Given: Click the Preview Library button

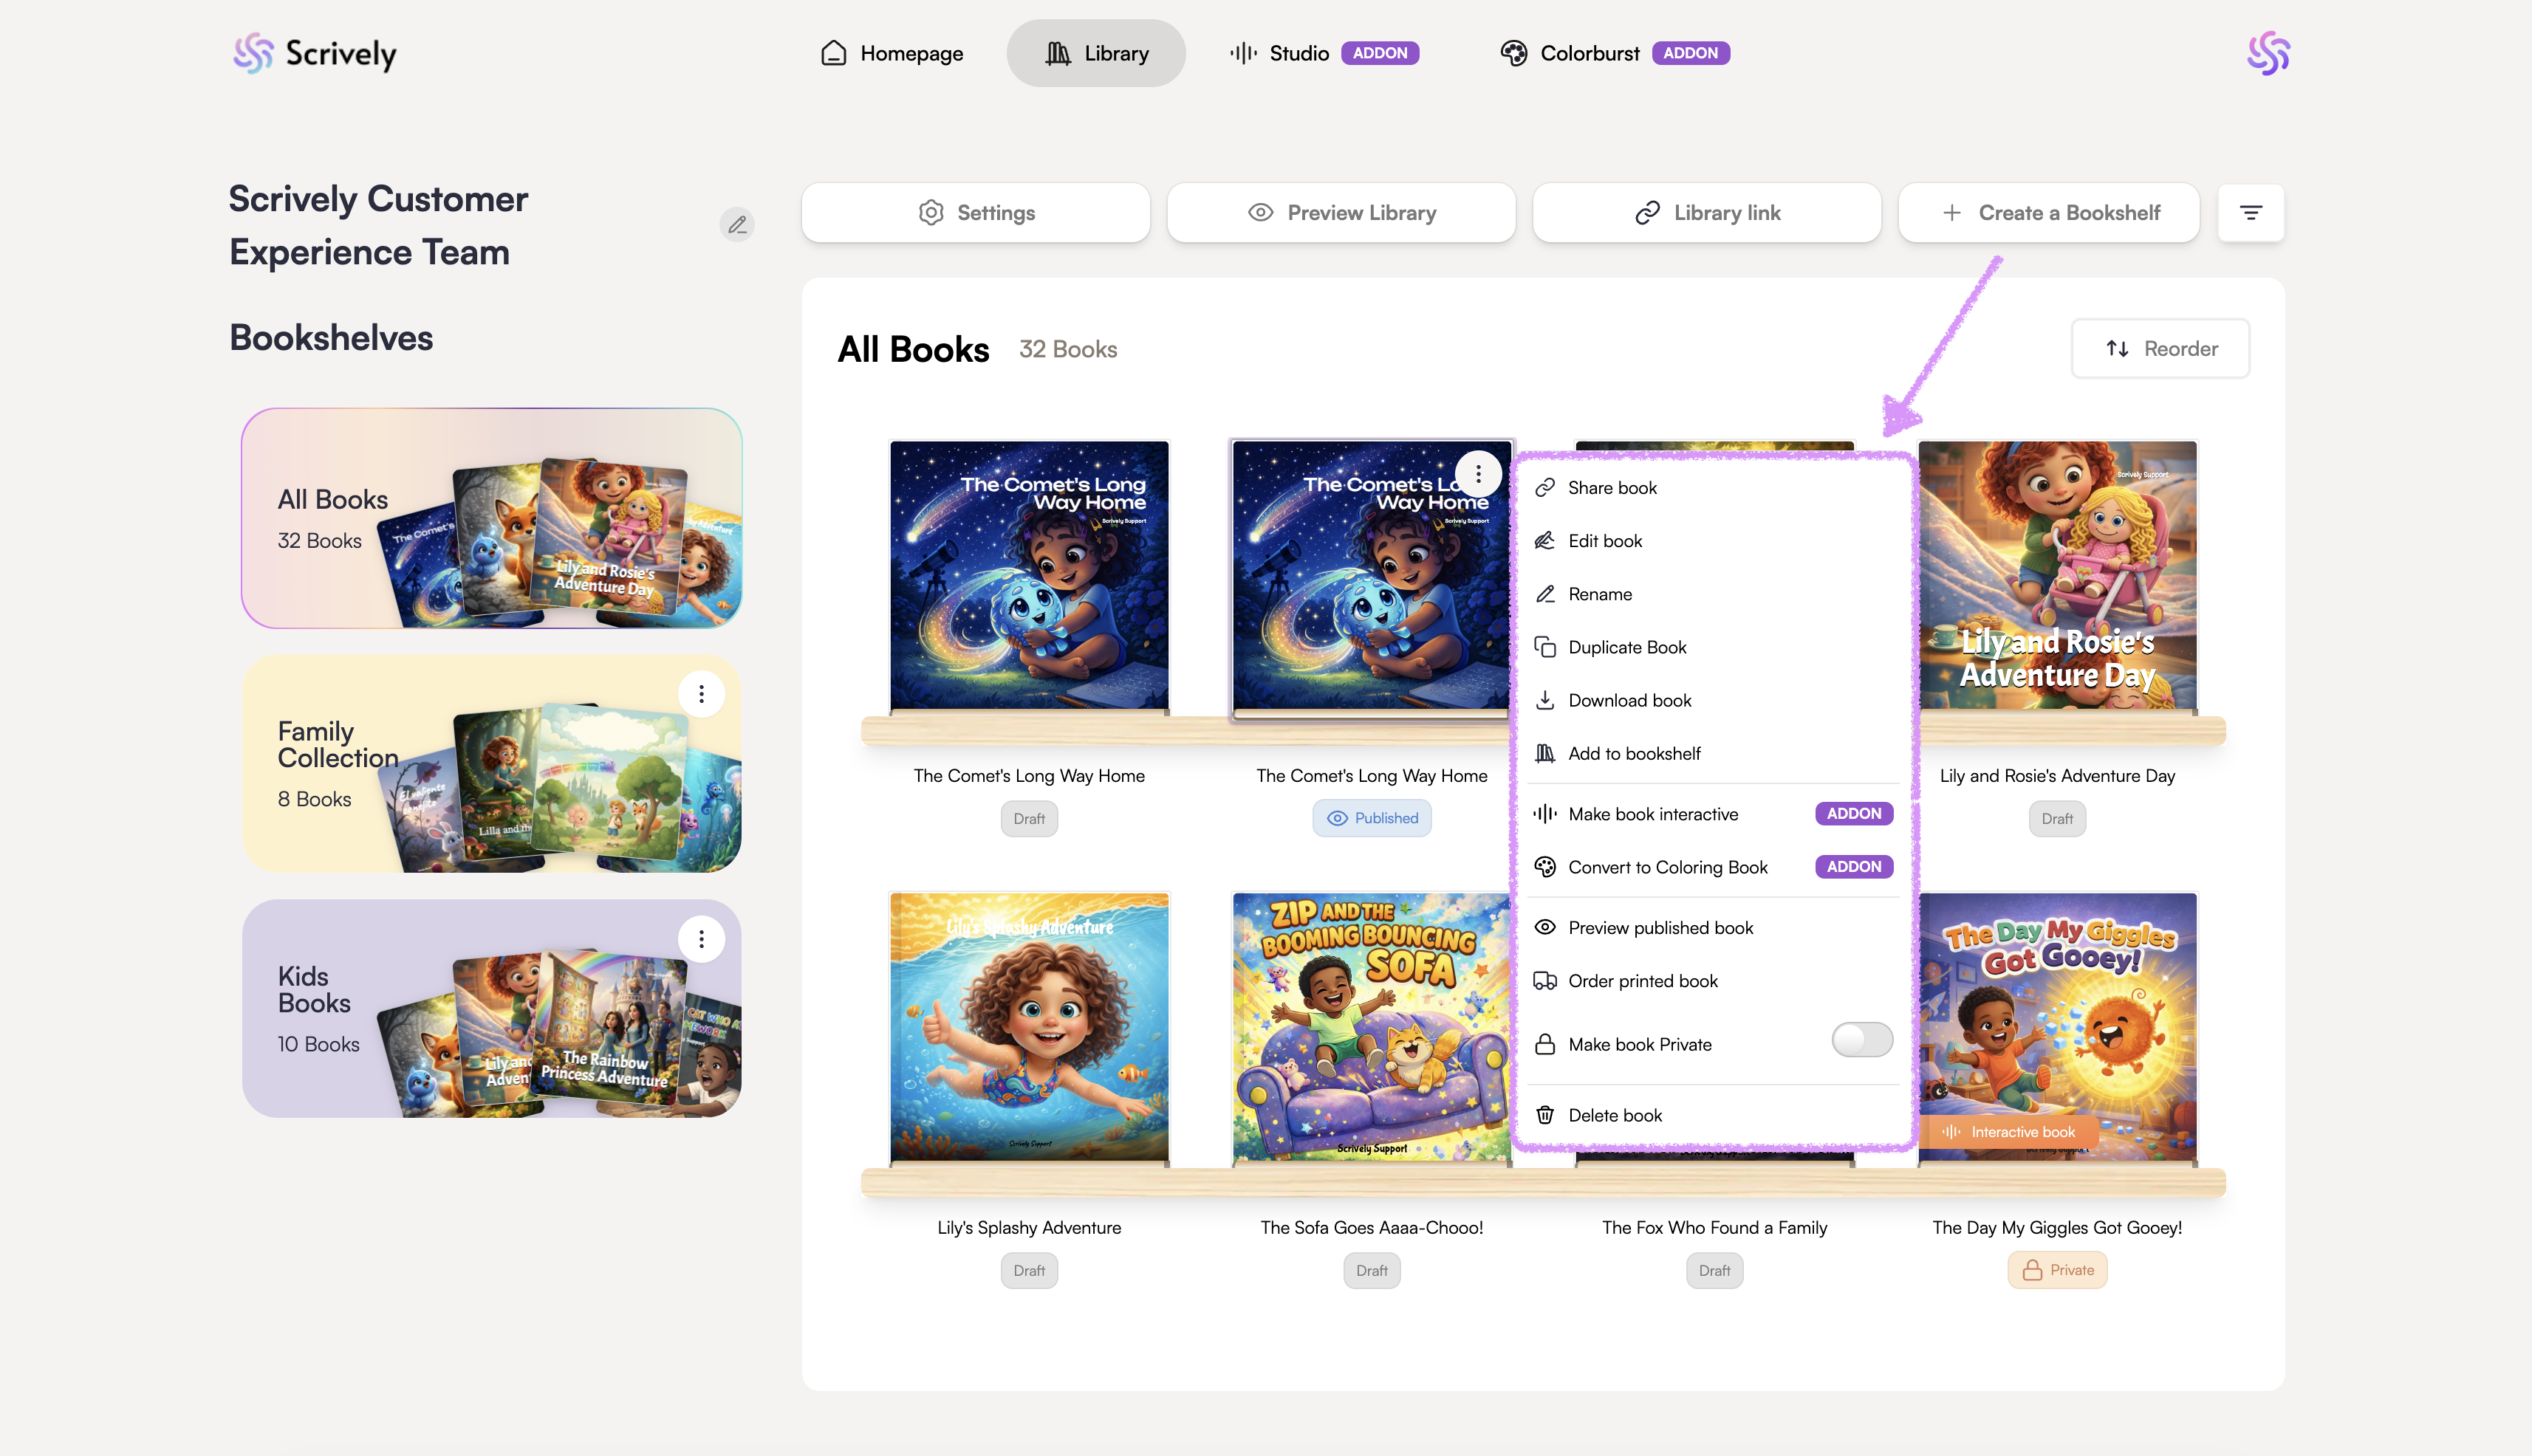Looking at the screenshot, I should point(1341,212).
